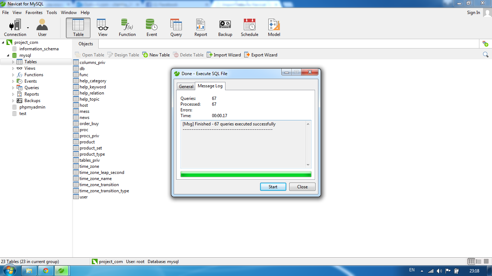Expand the Queries tree node

(x=13, y=88)
